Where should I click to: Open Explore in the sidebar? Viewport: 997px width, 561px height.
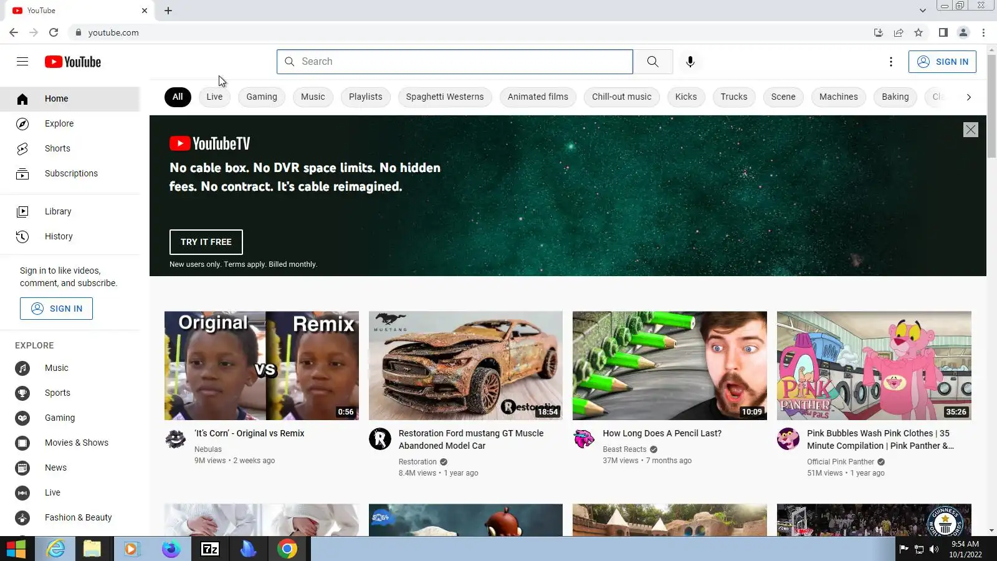[70, 123]
